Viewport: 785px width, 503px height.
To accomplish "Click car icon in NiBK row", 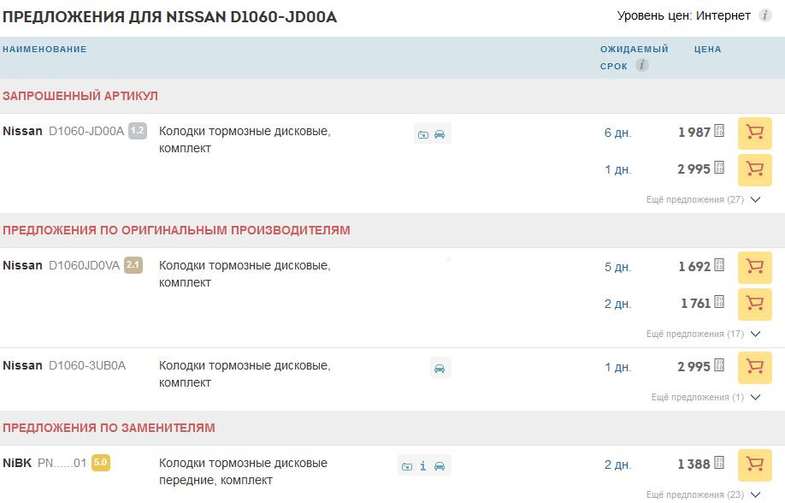I will (x=440, y=466).
